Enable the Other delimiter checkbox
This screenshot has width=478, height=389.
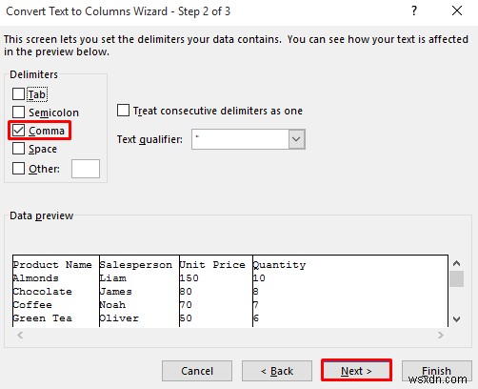(18, 169)
